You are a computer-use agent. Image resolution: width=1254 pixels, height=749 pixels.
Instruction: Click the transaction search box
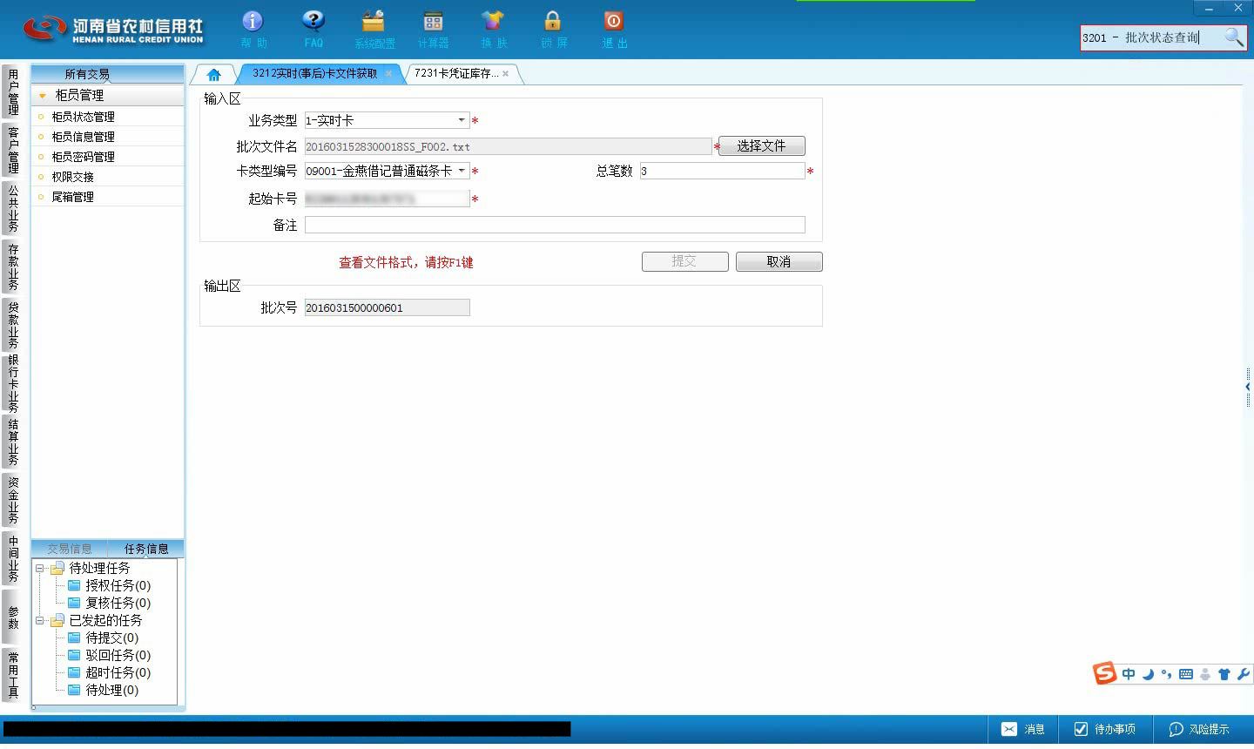(1151, 37)
